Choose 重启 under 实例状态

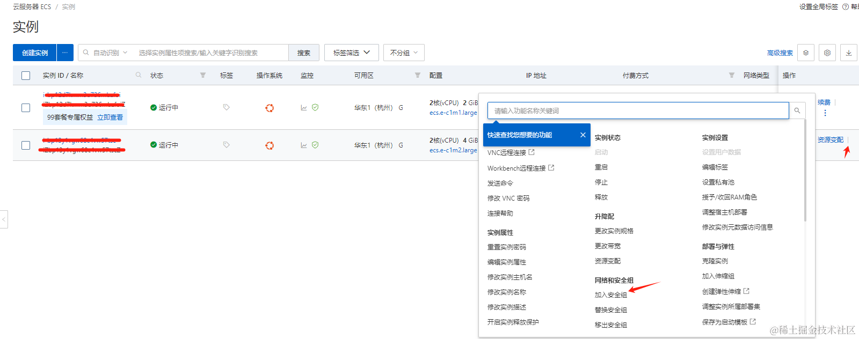[601, 167]
